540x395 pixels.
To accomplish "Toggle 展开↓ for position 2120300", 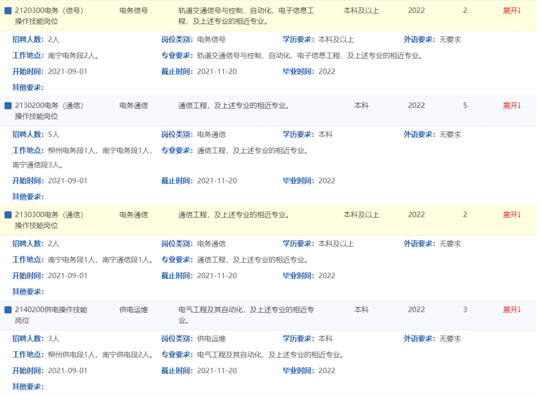I will click(511, 10).
